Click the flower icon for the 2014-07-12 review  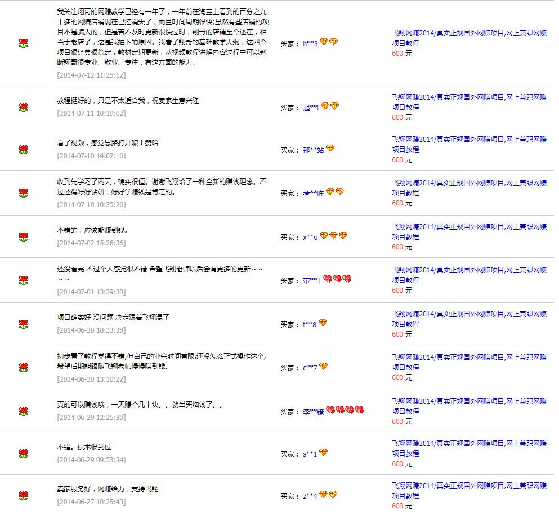(23, 43)
